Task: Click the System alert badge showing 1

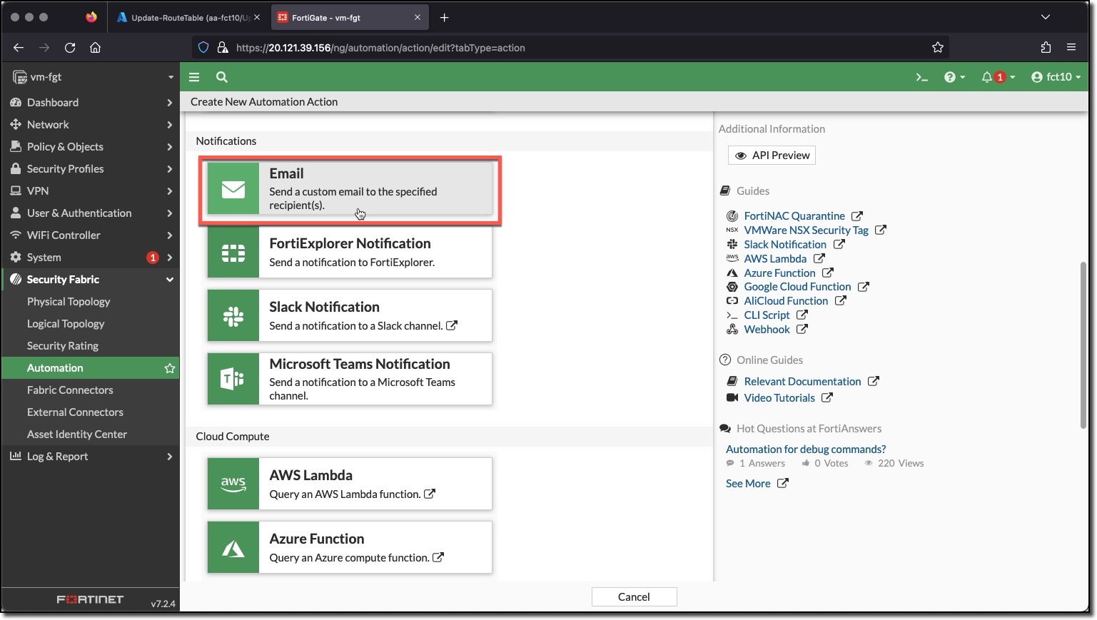Action: point(152,258)
